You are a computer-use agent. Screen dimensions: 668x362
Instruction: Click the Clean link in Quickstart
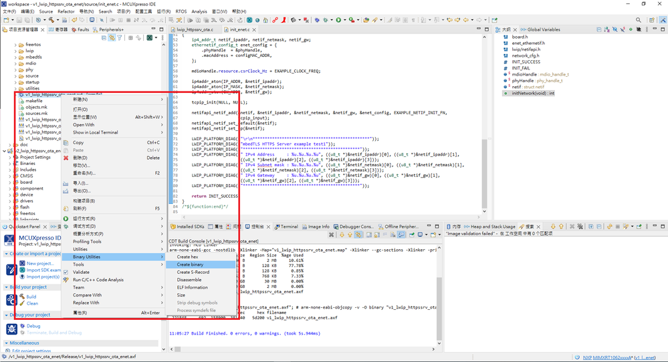point(32,303)
